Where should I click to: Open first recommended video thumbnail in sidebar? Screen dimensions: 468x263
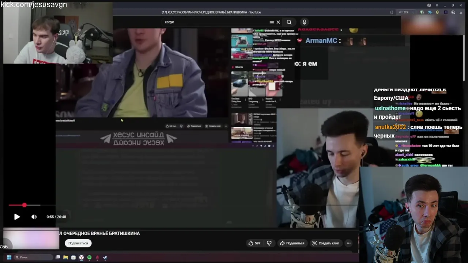242,40
